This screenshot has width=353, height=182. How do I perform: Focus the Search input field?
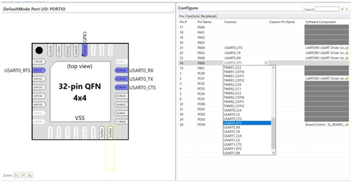click(x=327, y=9)
